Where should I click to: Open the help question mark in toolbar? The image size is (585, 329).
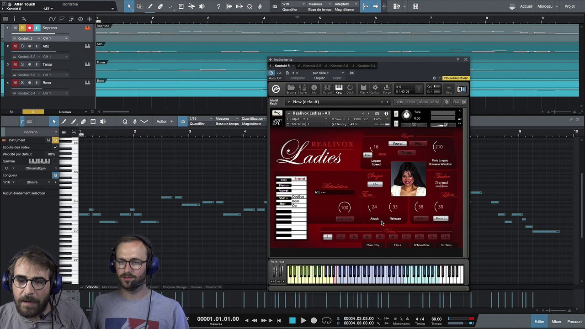(x=218, y=6)
